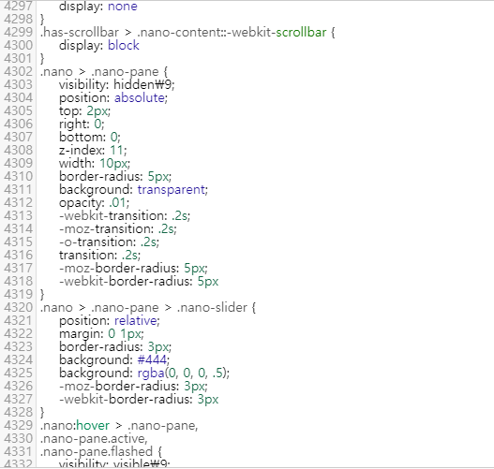
Task: Click line number 4325 in the gutter
Action: [x=18, y=374]
